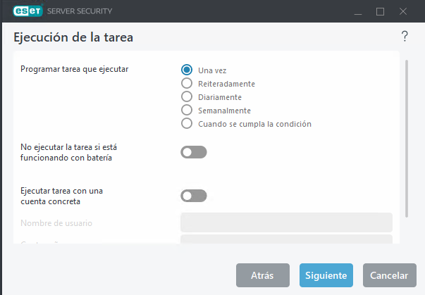Continue with the Siguiente button

point(326,275)
